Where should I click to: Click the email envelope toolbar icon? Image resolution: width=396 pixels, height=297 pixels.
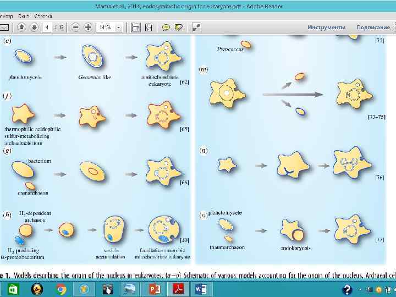click(x=4, y=28)
